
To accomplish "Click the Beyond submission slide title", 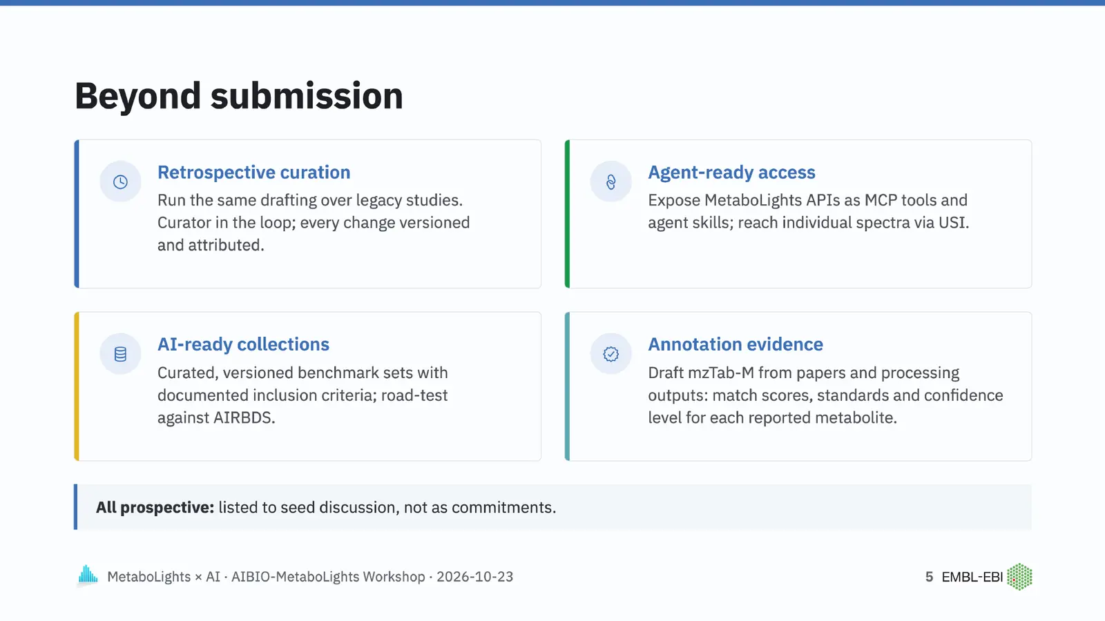I will [239, 96].
